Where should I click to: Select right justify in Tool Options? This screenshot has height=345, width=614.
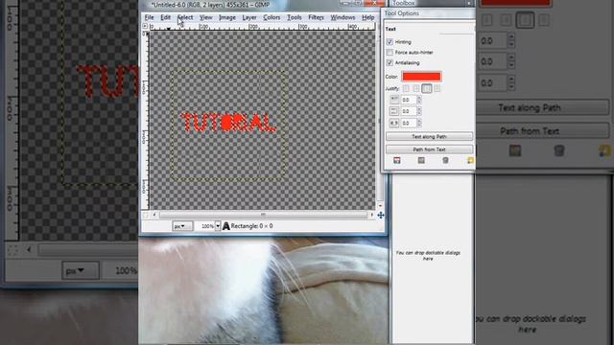click(x=416, y=89)
